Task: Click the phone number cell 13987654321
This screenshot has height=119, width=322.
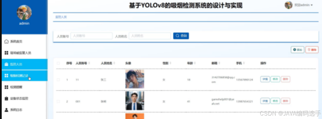Action: tap(244, 102)
